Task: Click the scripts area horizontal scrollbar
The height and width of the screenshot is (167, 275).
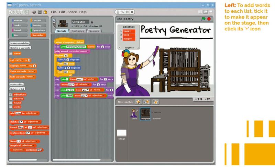Action: tap(77, 160)
